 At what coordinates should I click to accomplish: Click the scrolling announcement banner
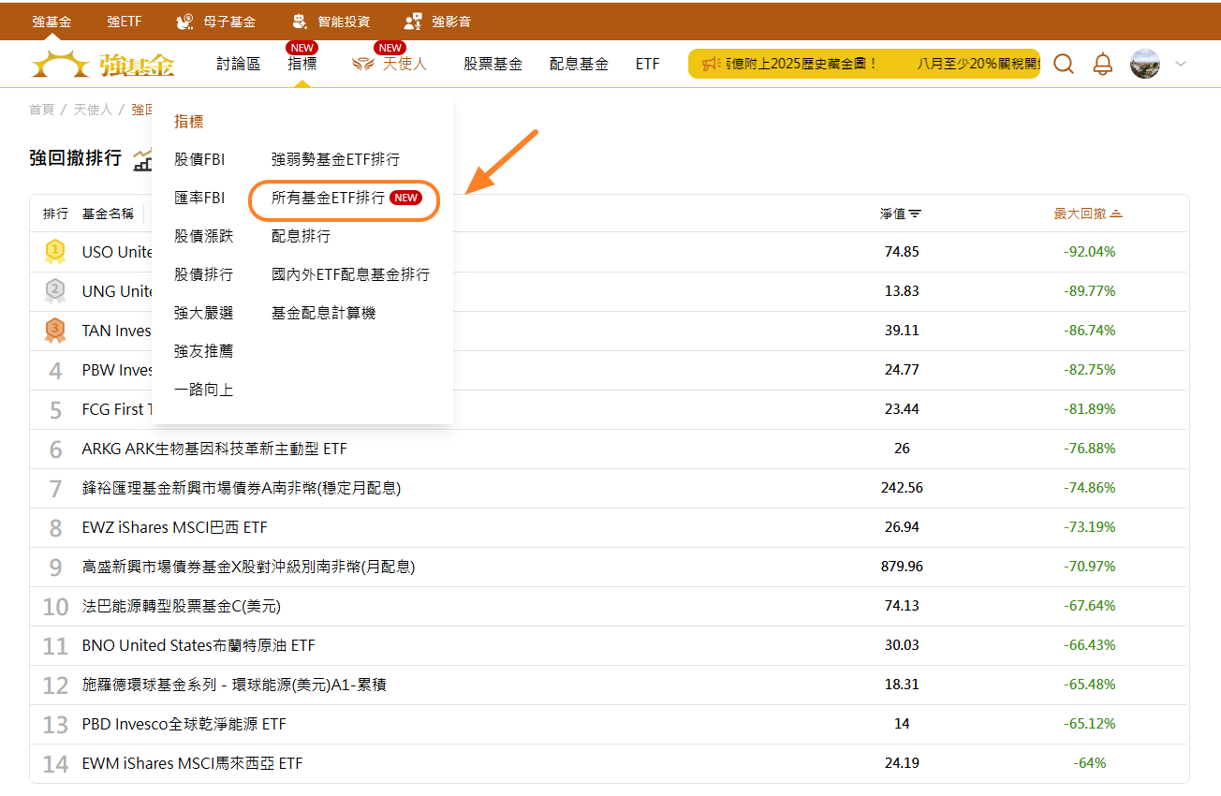tap(863, 64)
